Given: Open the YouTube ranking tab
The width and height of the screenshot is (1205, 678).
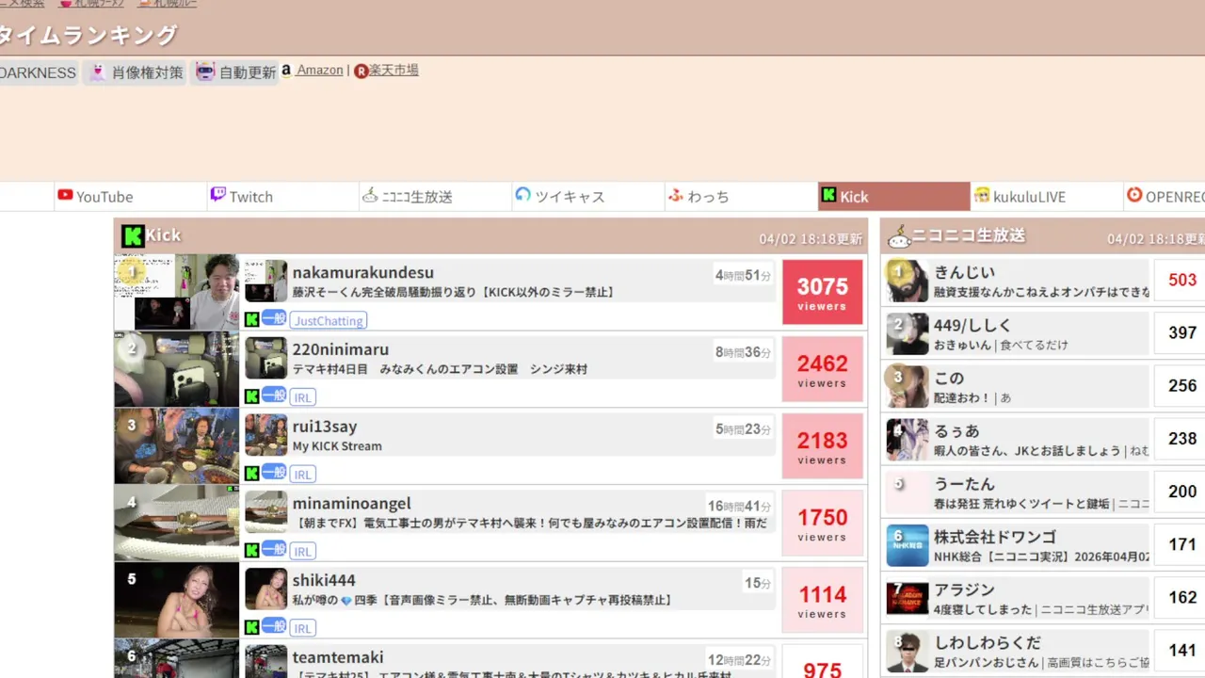Looking at the screenshot, I should (131, 196).
